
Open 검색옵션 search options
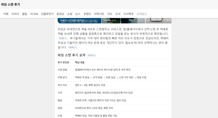141,14
